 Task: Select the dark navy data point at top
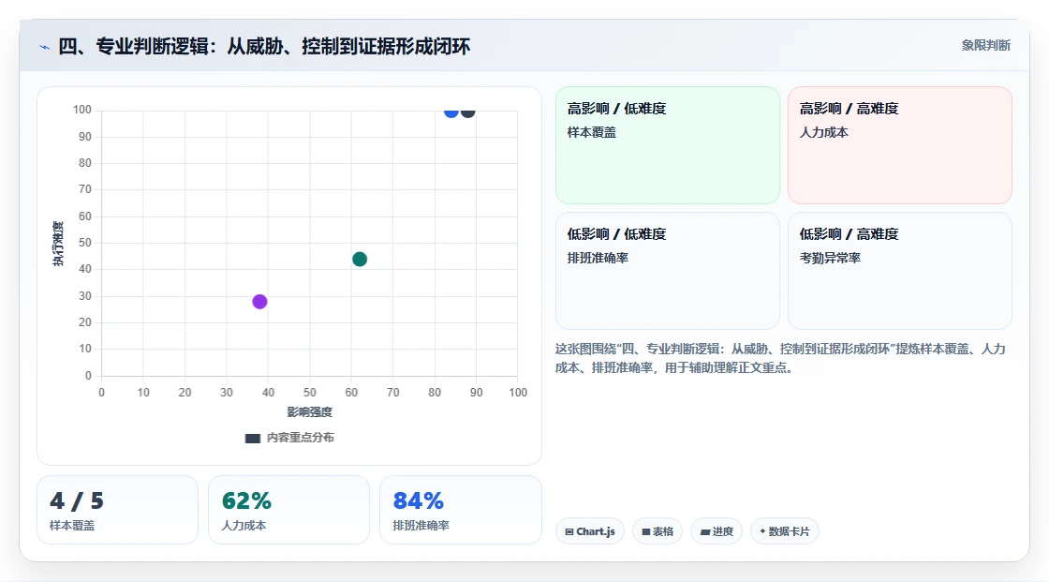coord(467,112)
